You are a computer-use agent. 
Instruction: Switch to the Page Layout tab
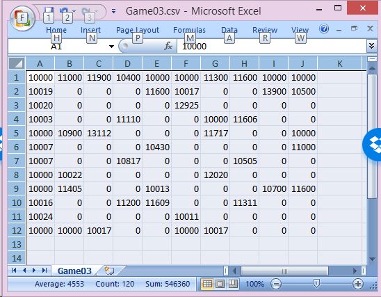pyautogui.click(x=138, y=30)
